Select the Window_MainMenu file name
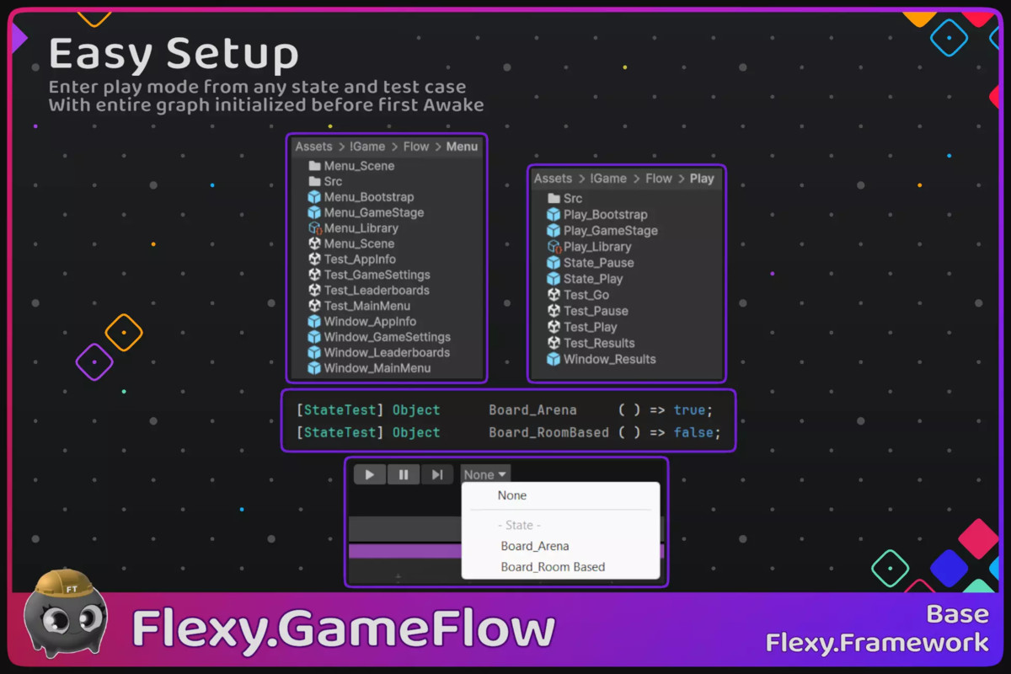1011x674 pixels. coord(377,368)
